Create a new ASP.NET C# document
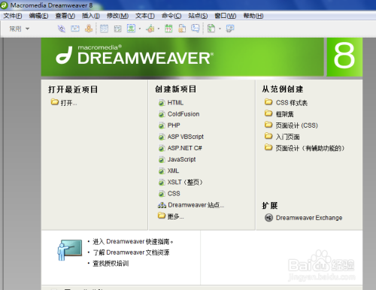Screen dimensions: 376x290 pos(184,148)
